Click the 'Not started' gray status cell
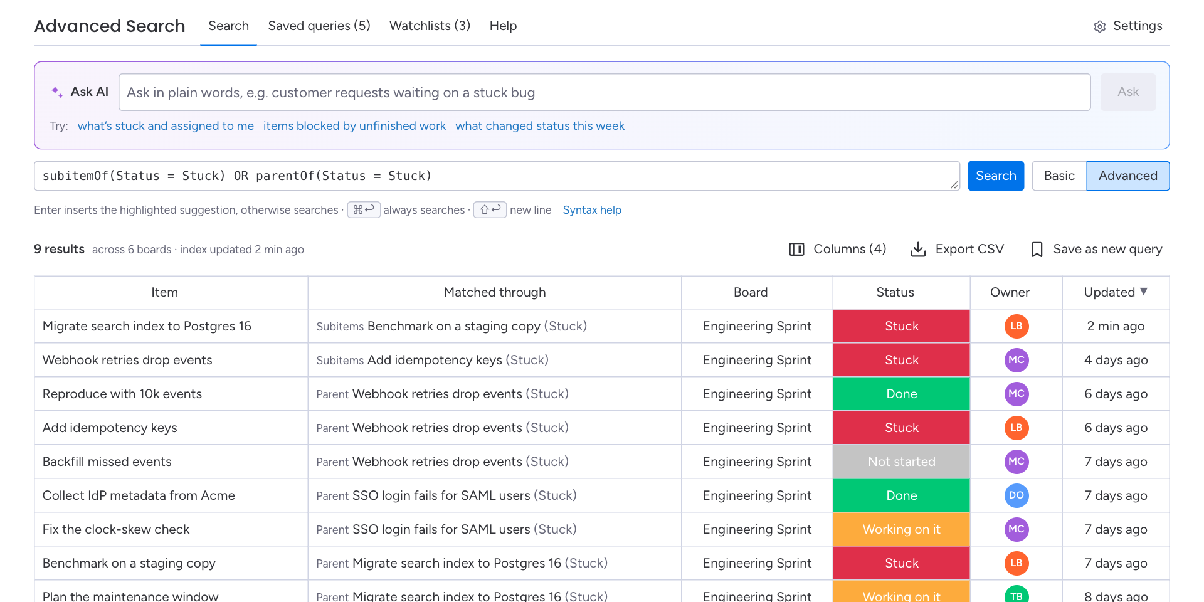 901,462
